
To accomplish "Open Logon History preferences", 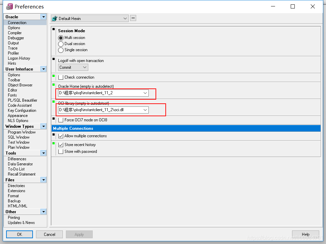I will 19,58.
